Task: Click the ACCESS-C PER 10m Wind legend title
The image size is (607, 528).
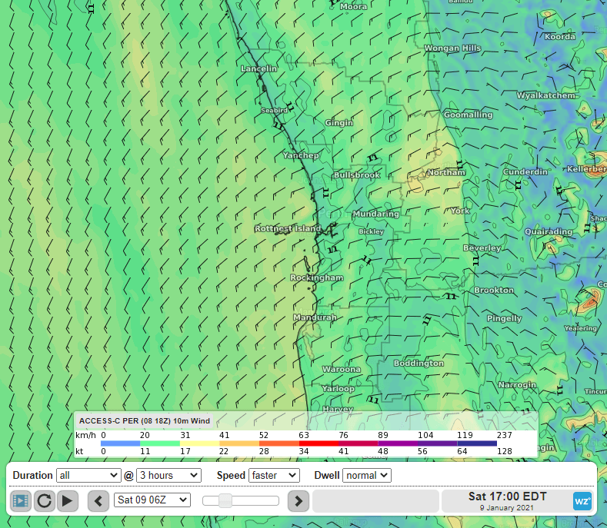Action: [x=144, y=421]
